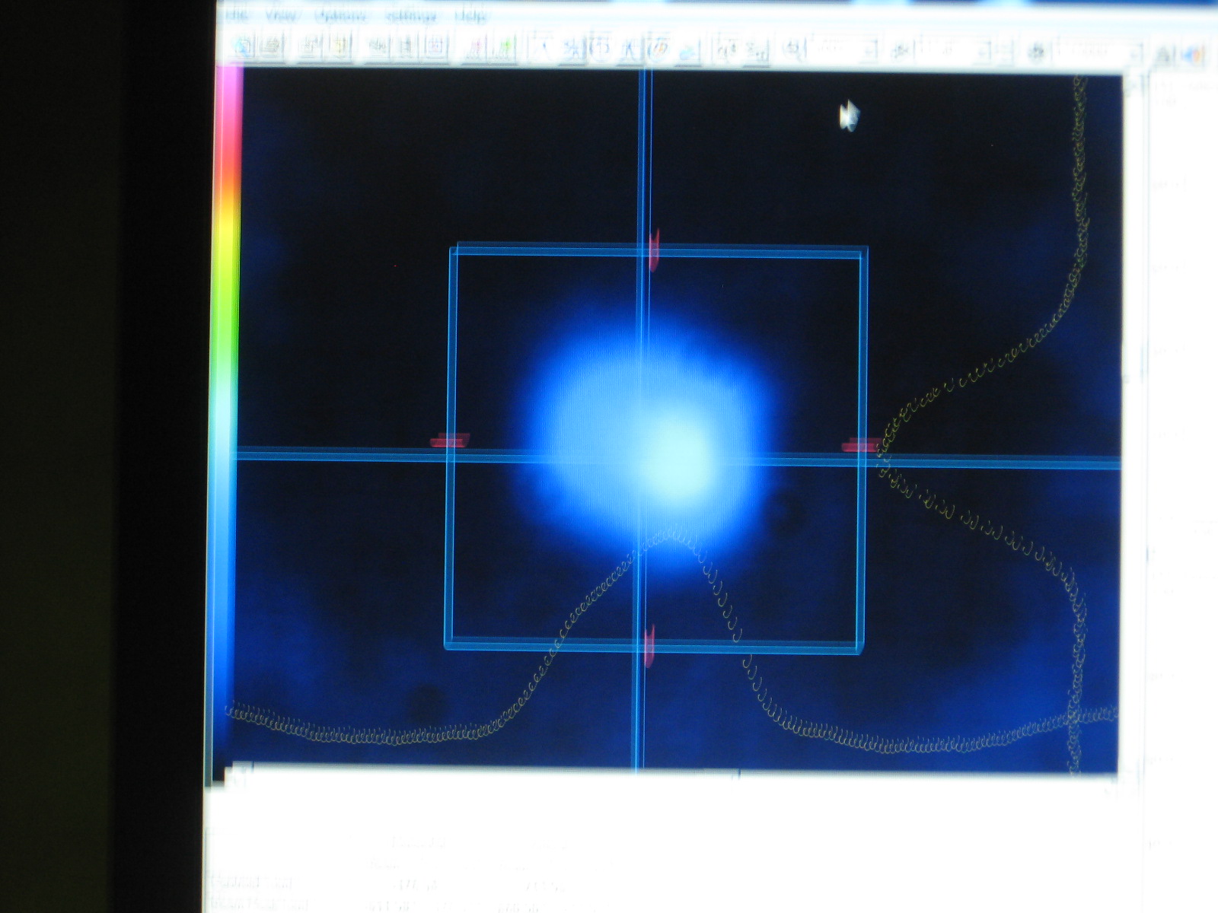The height and width of the screenshot is (913, 1218).
Task: Click the blue cloud-shaped toolbar icon
Action: click(x=688, y=51)
